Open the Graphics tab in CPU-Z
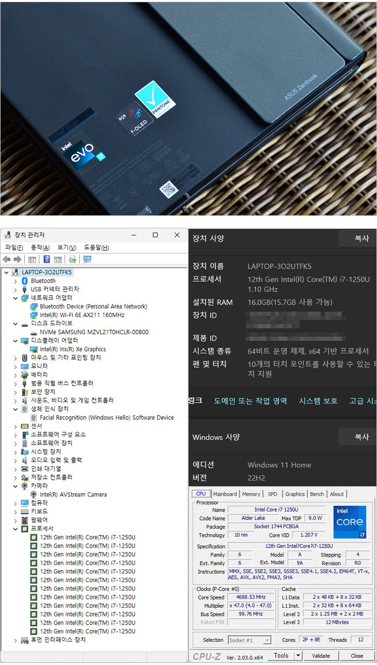 pyautogui.click(x=295, y=494)
